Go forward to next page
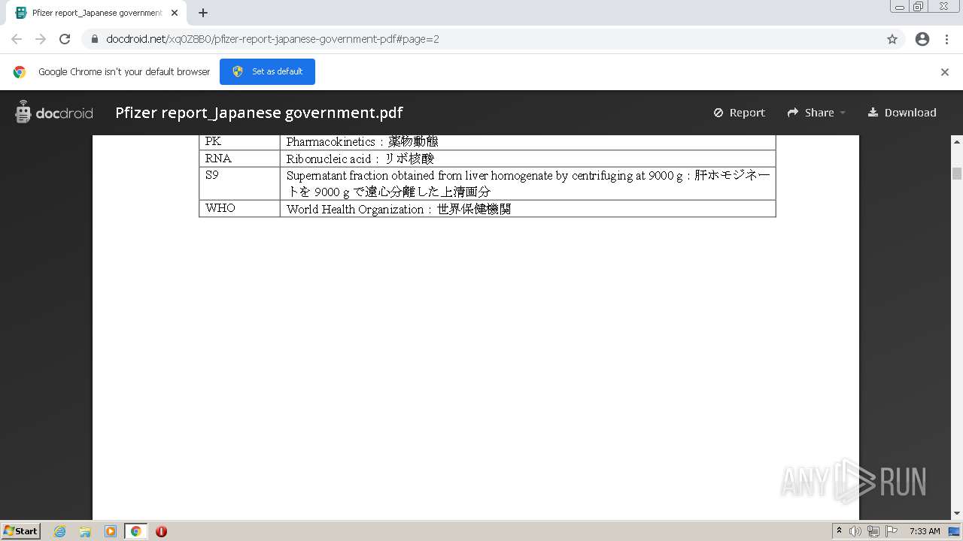963x541 pixels. 41,39
